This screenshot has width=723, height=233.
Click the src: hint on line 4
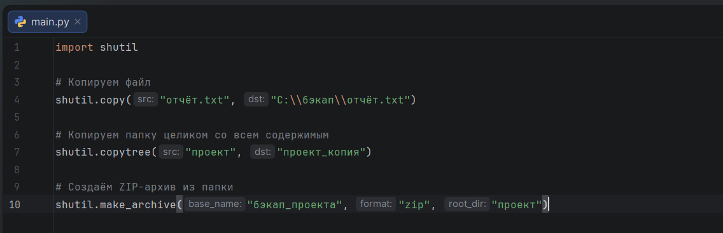pyautogui.click(x=146, y=99)
